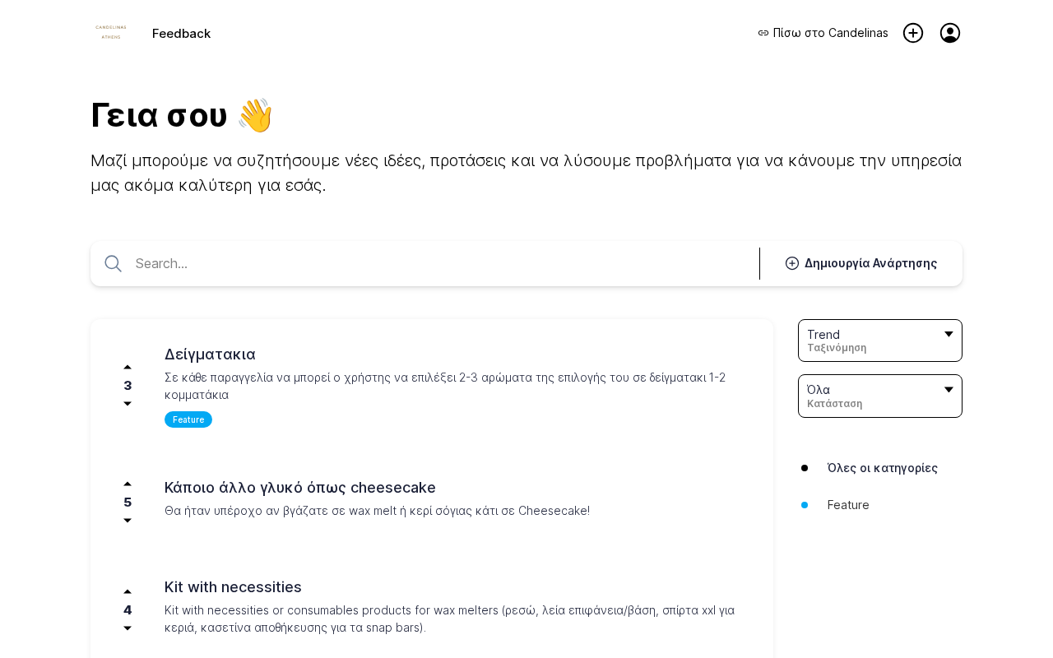The width and height of the screenshot is (1053, 658).
Task: Upvote the Δείγματακια post
Action: tap(128, 368)
